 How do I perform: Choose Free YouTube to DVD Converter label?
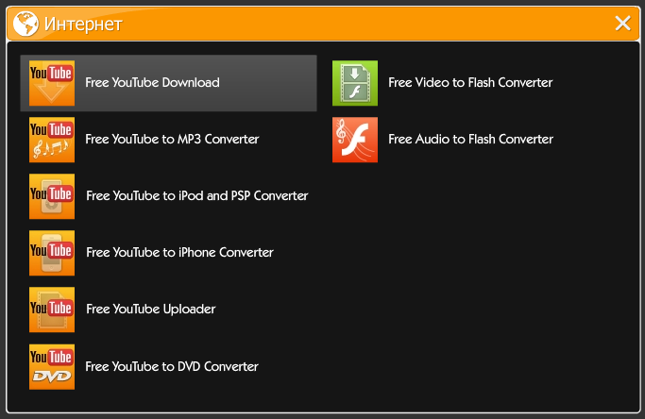click(x=172, y=366)
